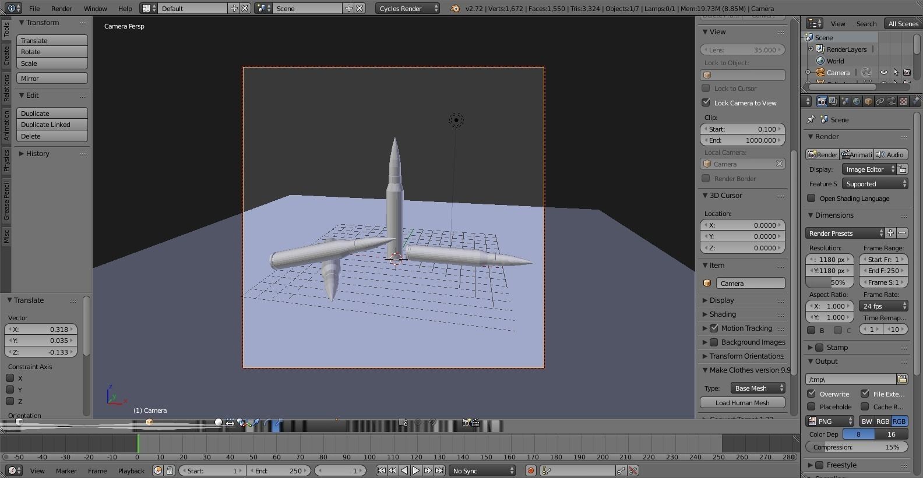Open the No Sync playback dropdown
Viewport: 923px width, 478px height.
tap(482, 470)
